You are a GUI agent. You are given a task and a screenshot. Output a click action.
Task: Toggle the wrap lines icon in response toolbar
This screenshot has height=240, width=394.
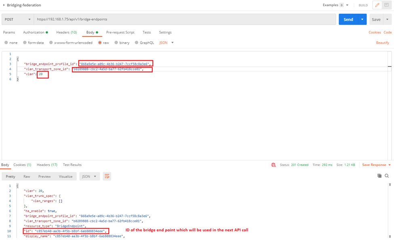point(107,176)
